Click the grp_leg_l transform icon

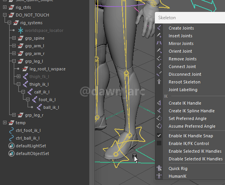tap(21, 61)
